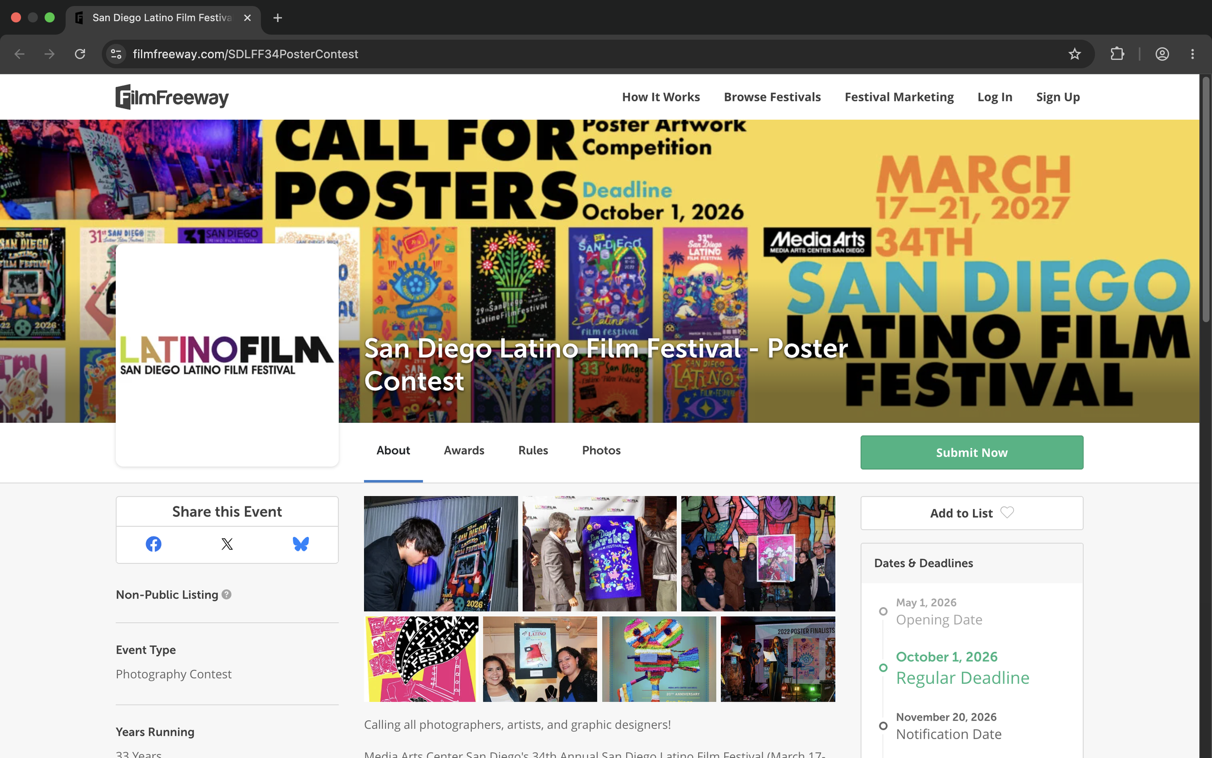Click the 'Dates & Deadlines' heading
Image resolution: width=1212 pixels, height=758 pixels.
924,563
